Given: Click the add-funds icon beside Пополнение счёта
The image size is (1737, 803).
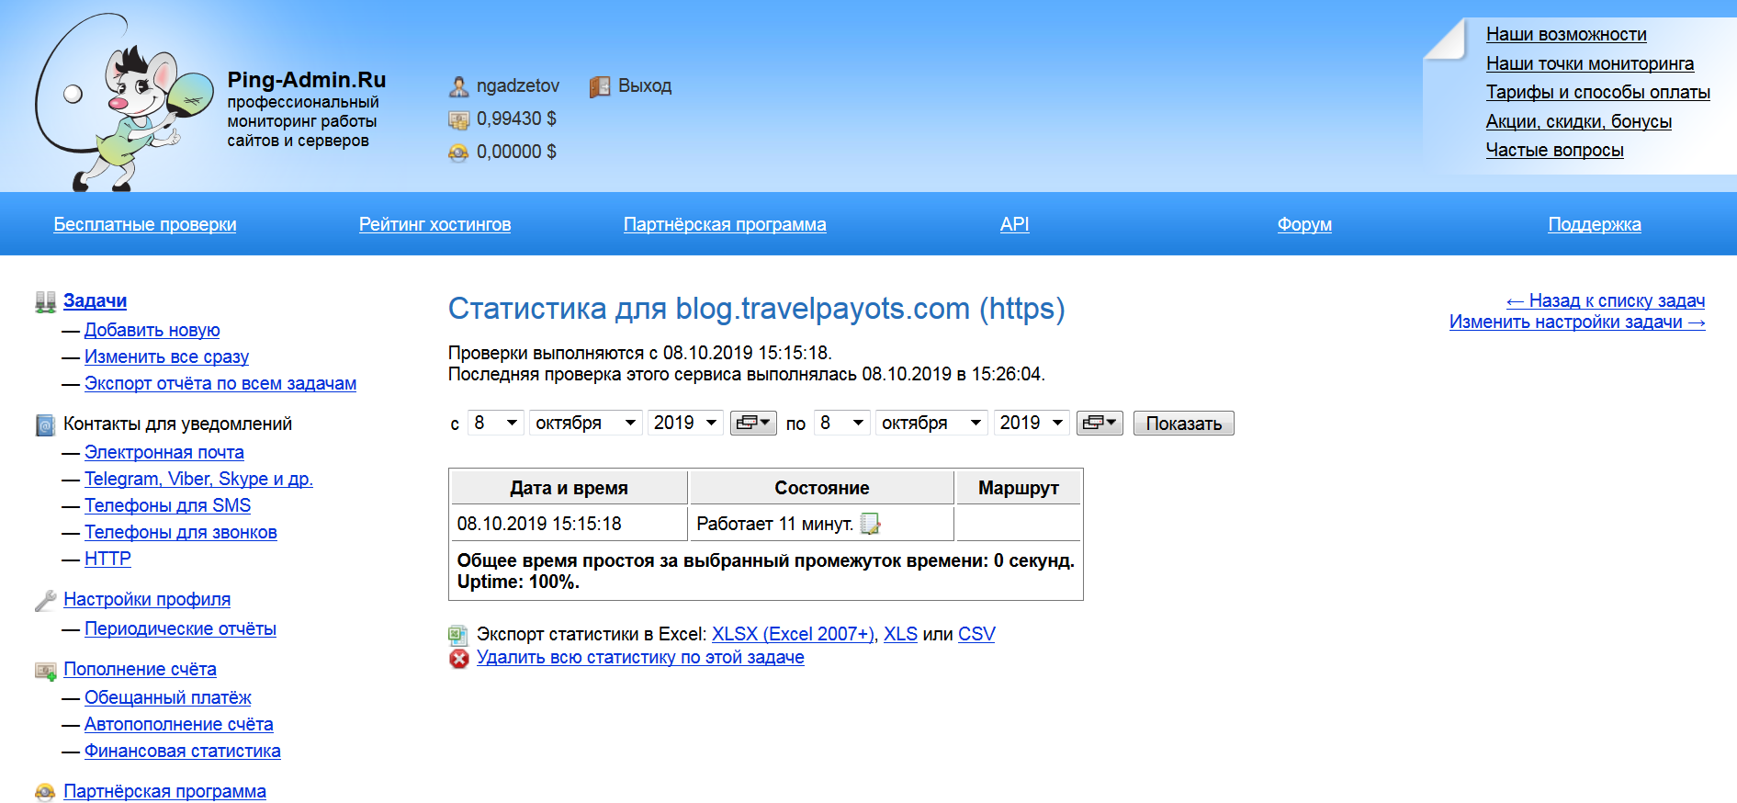Looking at the screenshot, I should tap(46, 671).
